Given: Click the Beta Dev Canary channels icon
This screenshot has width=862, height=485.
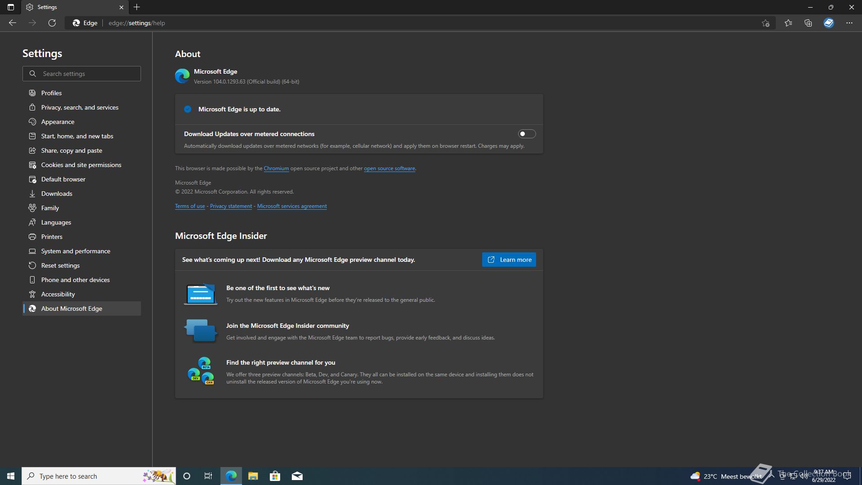Looking at the screenshot, I should 200,370.
